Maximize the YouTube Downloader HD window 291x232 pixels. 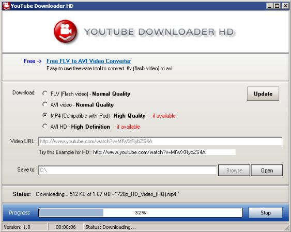click(277, 6)
